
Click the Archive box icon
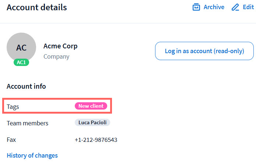(196, 7)
